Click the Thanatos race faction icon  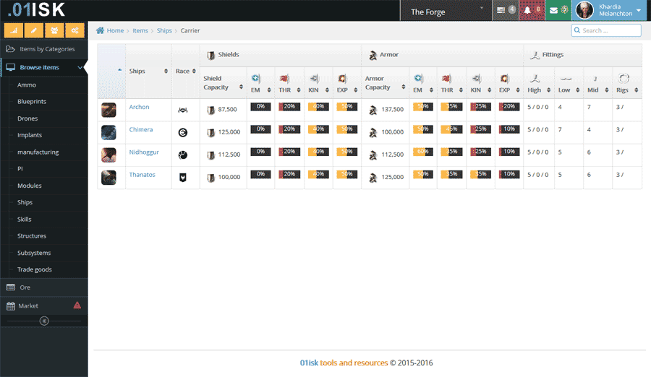pos(183,178)
